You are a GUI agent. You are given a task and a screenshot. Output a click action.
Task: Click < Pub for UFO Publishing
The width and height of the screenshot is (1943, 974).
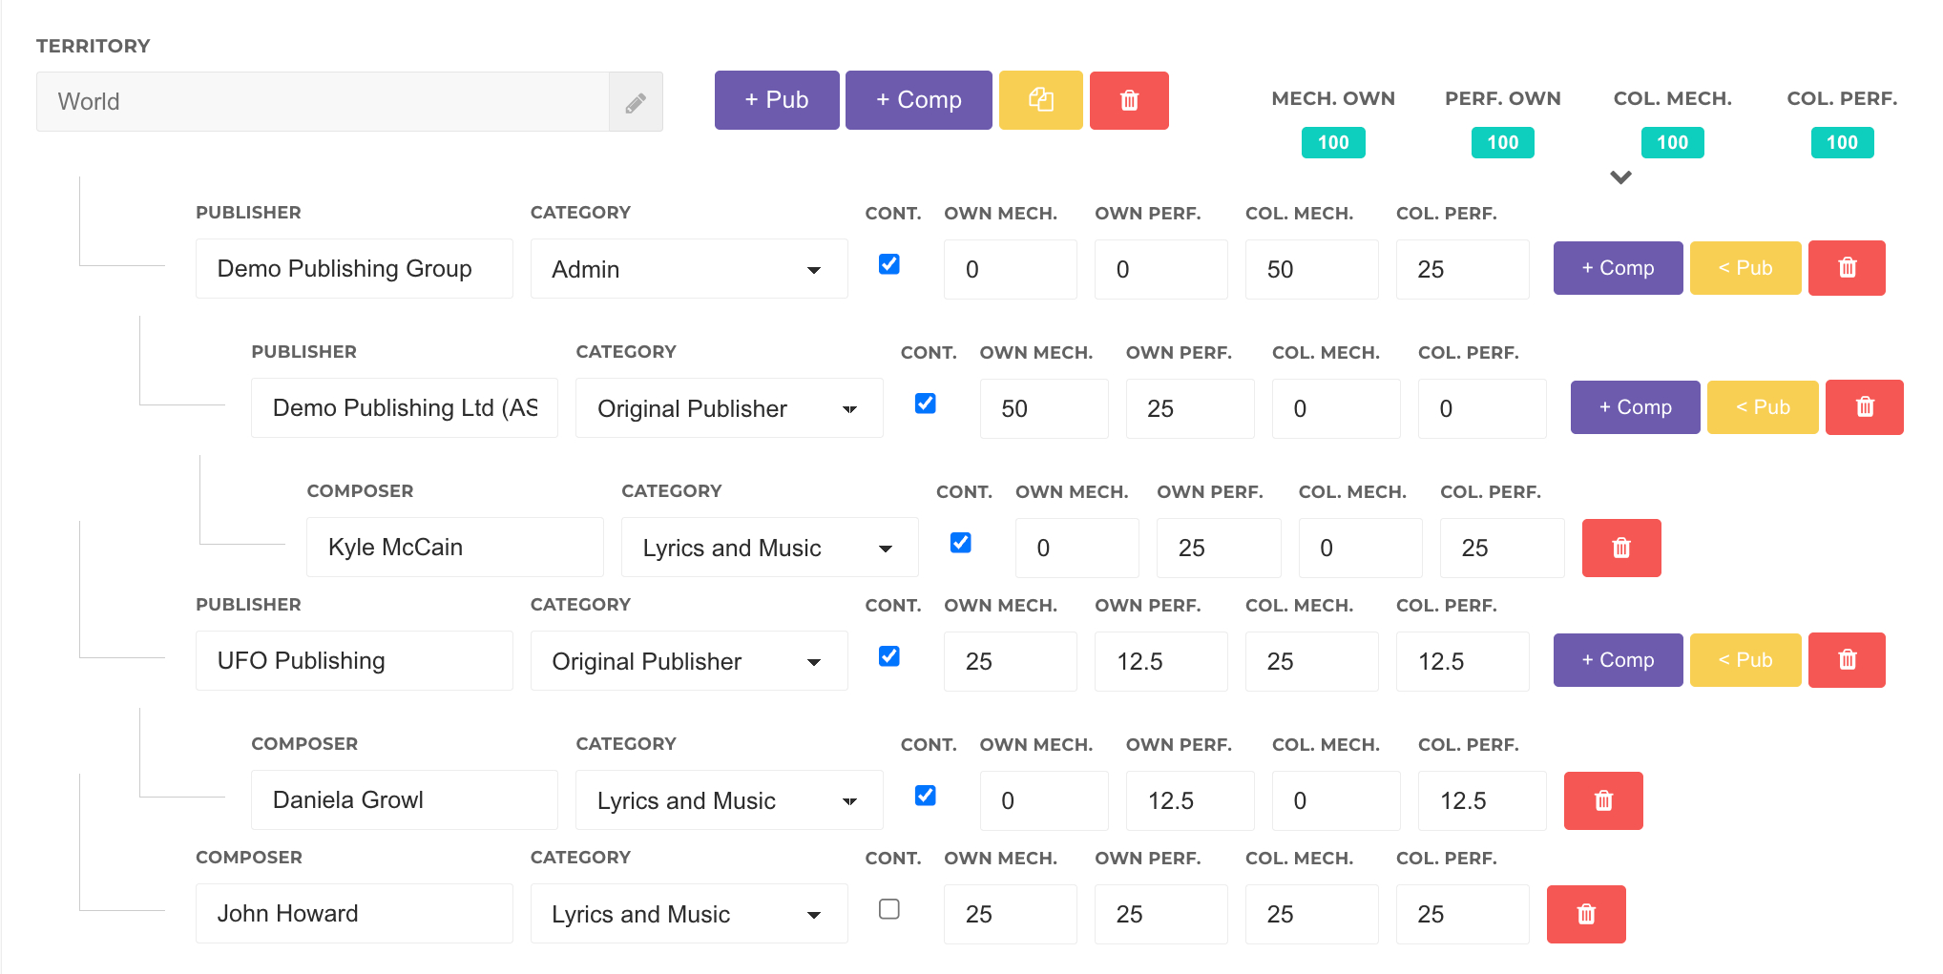click(1745, 660)
